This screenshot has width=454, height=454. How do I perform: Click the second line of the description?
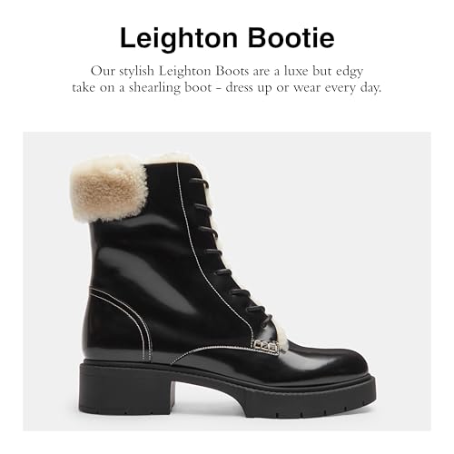[227, 88]
